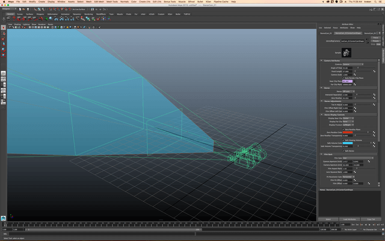This screenshot has width=385, height=241.
Task: Open the Controls dropdown set to Camera
Action: (353, 64)
